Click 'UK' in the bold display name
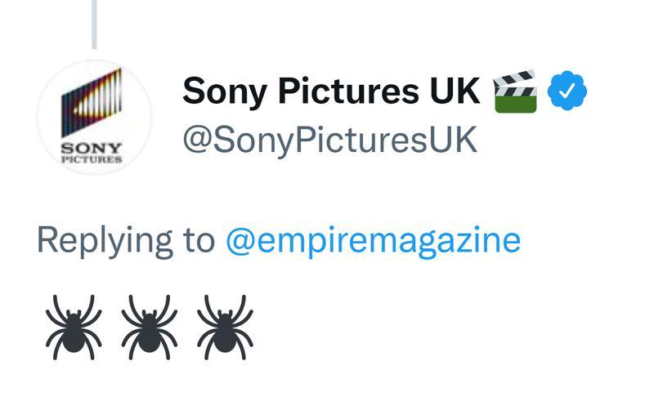This screenshot has height=401, width=654. point(455,91)
